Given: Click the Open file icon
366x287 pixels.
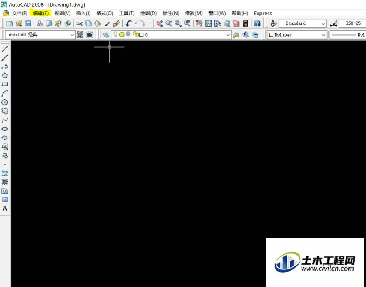Looking at the screenshot, I should point(19,23).
